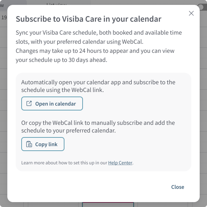Click the 'Automatically open your calendar app' text
This screenshot has height=207, width=207.
98,86
